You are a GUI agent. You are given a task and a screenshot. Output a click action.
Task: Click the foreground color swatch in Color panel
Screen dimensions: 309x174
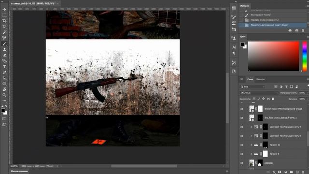(x=242, y=44)
